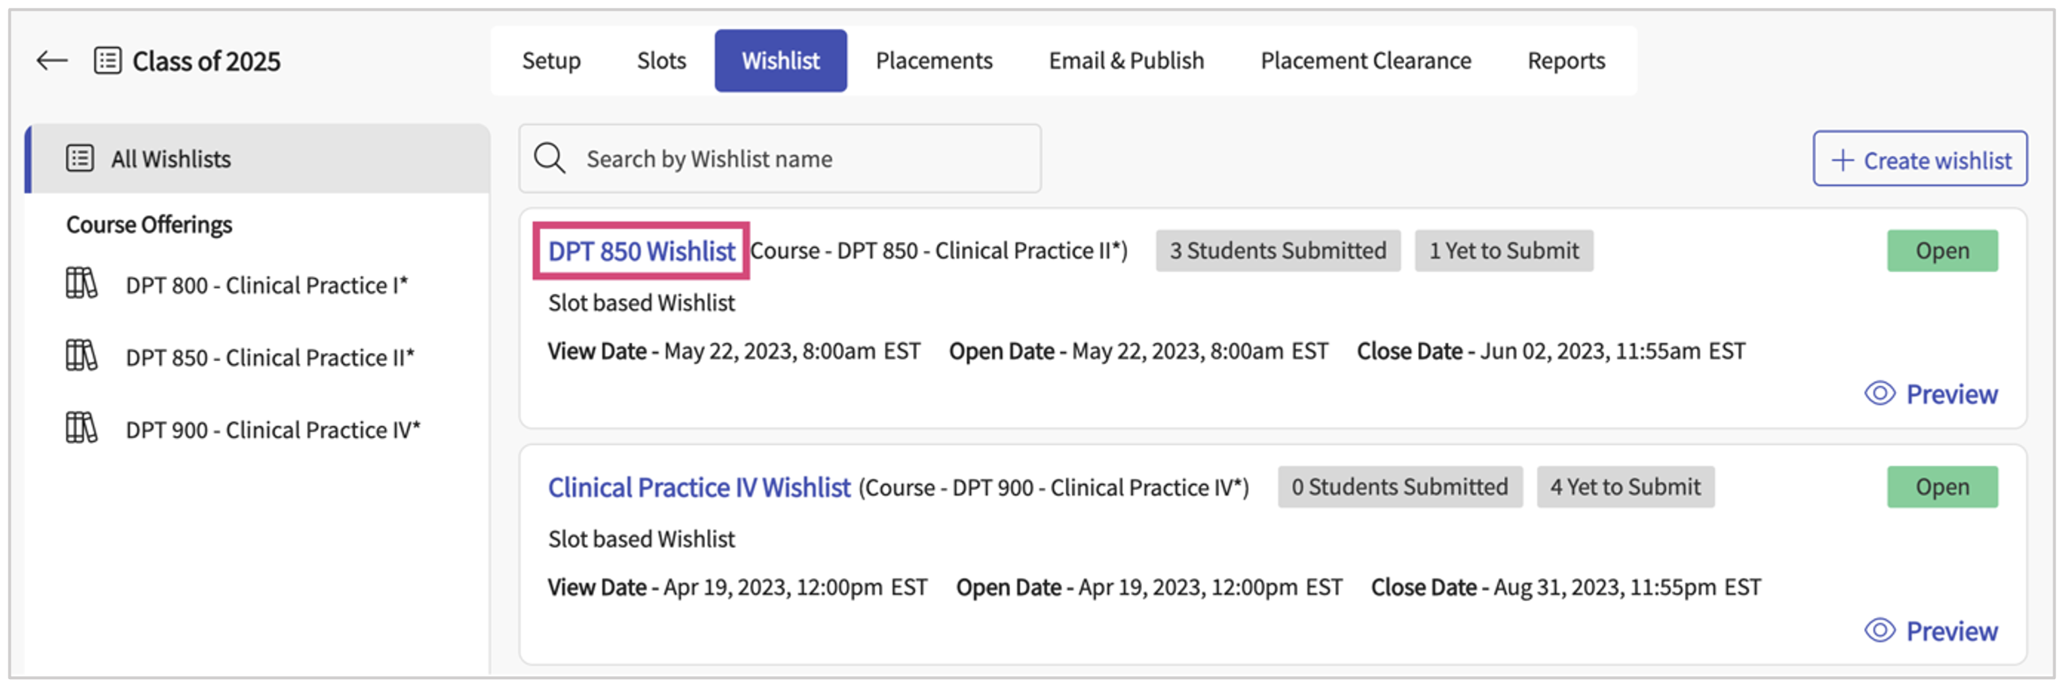Open the DPT 850 Wishlist link
The width and height of the screenshot is (2064, 686).
click(x=641, y=252)
